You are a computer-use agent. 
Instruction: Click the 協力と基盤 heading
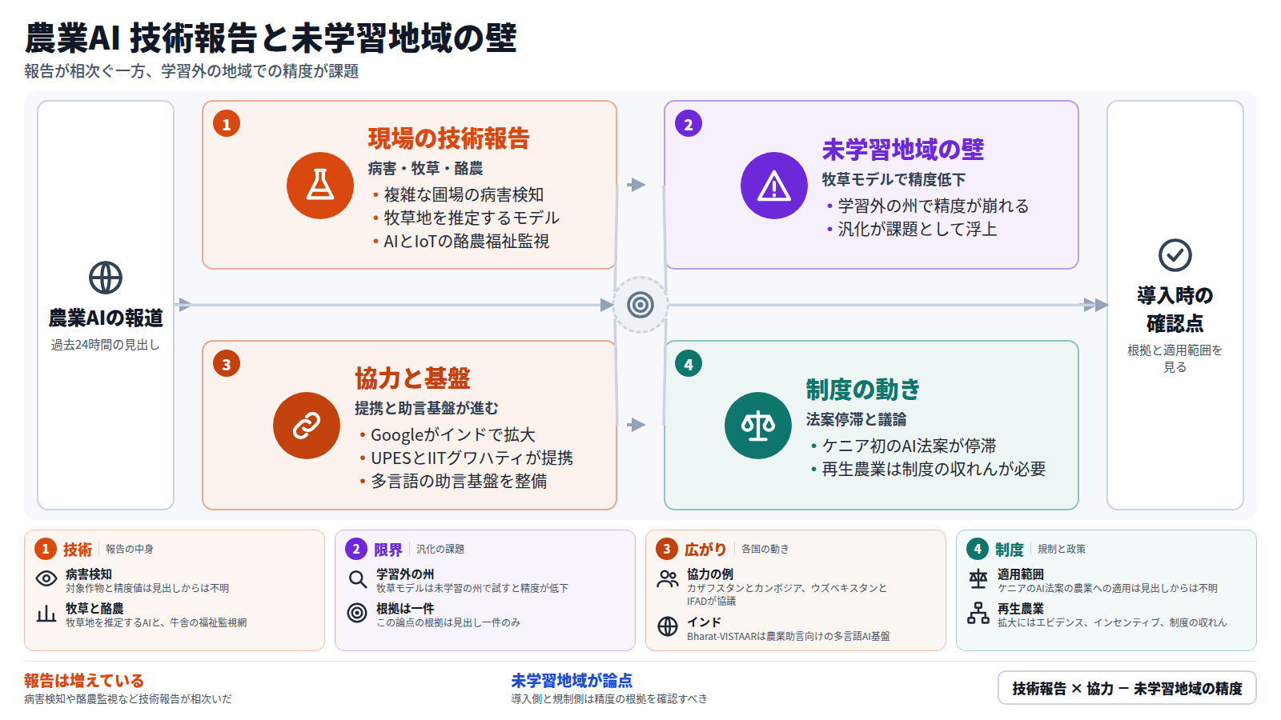point(412,378)
